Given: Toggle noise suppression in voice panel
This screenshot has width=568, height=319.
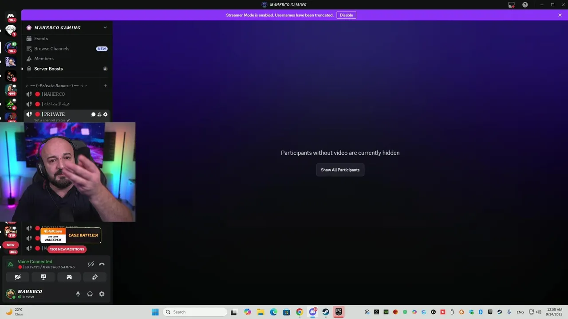Looking at the screenshot, I should tap(91, 264).
